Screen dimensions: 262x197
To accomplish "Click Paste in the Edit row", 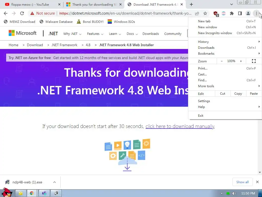I will [254, 94].
